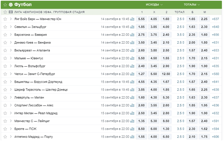The width and height of the screenshot is (224, 141).
Task: Open statistics chart icon for Мальме — Ювентус
Action: point(132,58)
